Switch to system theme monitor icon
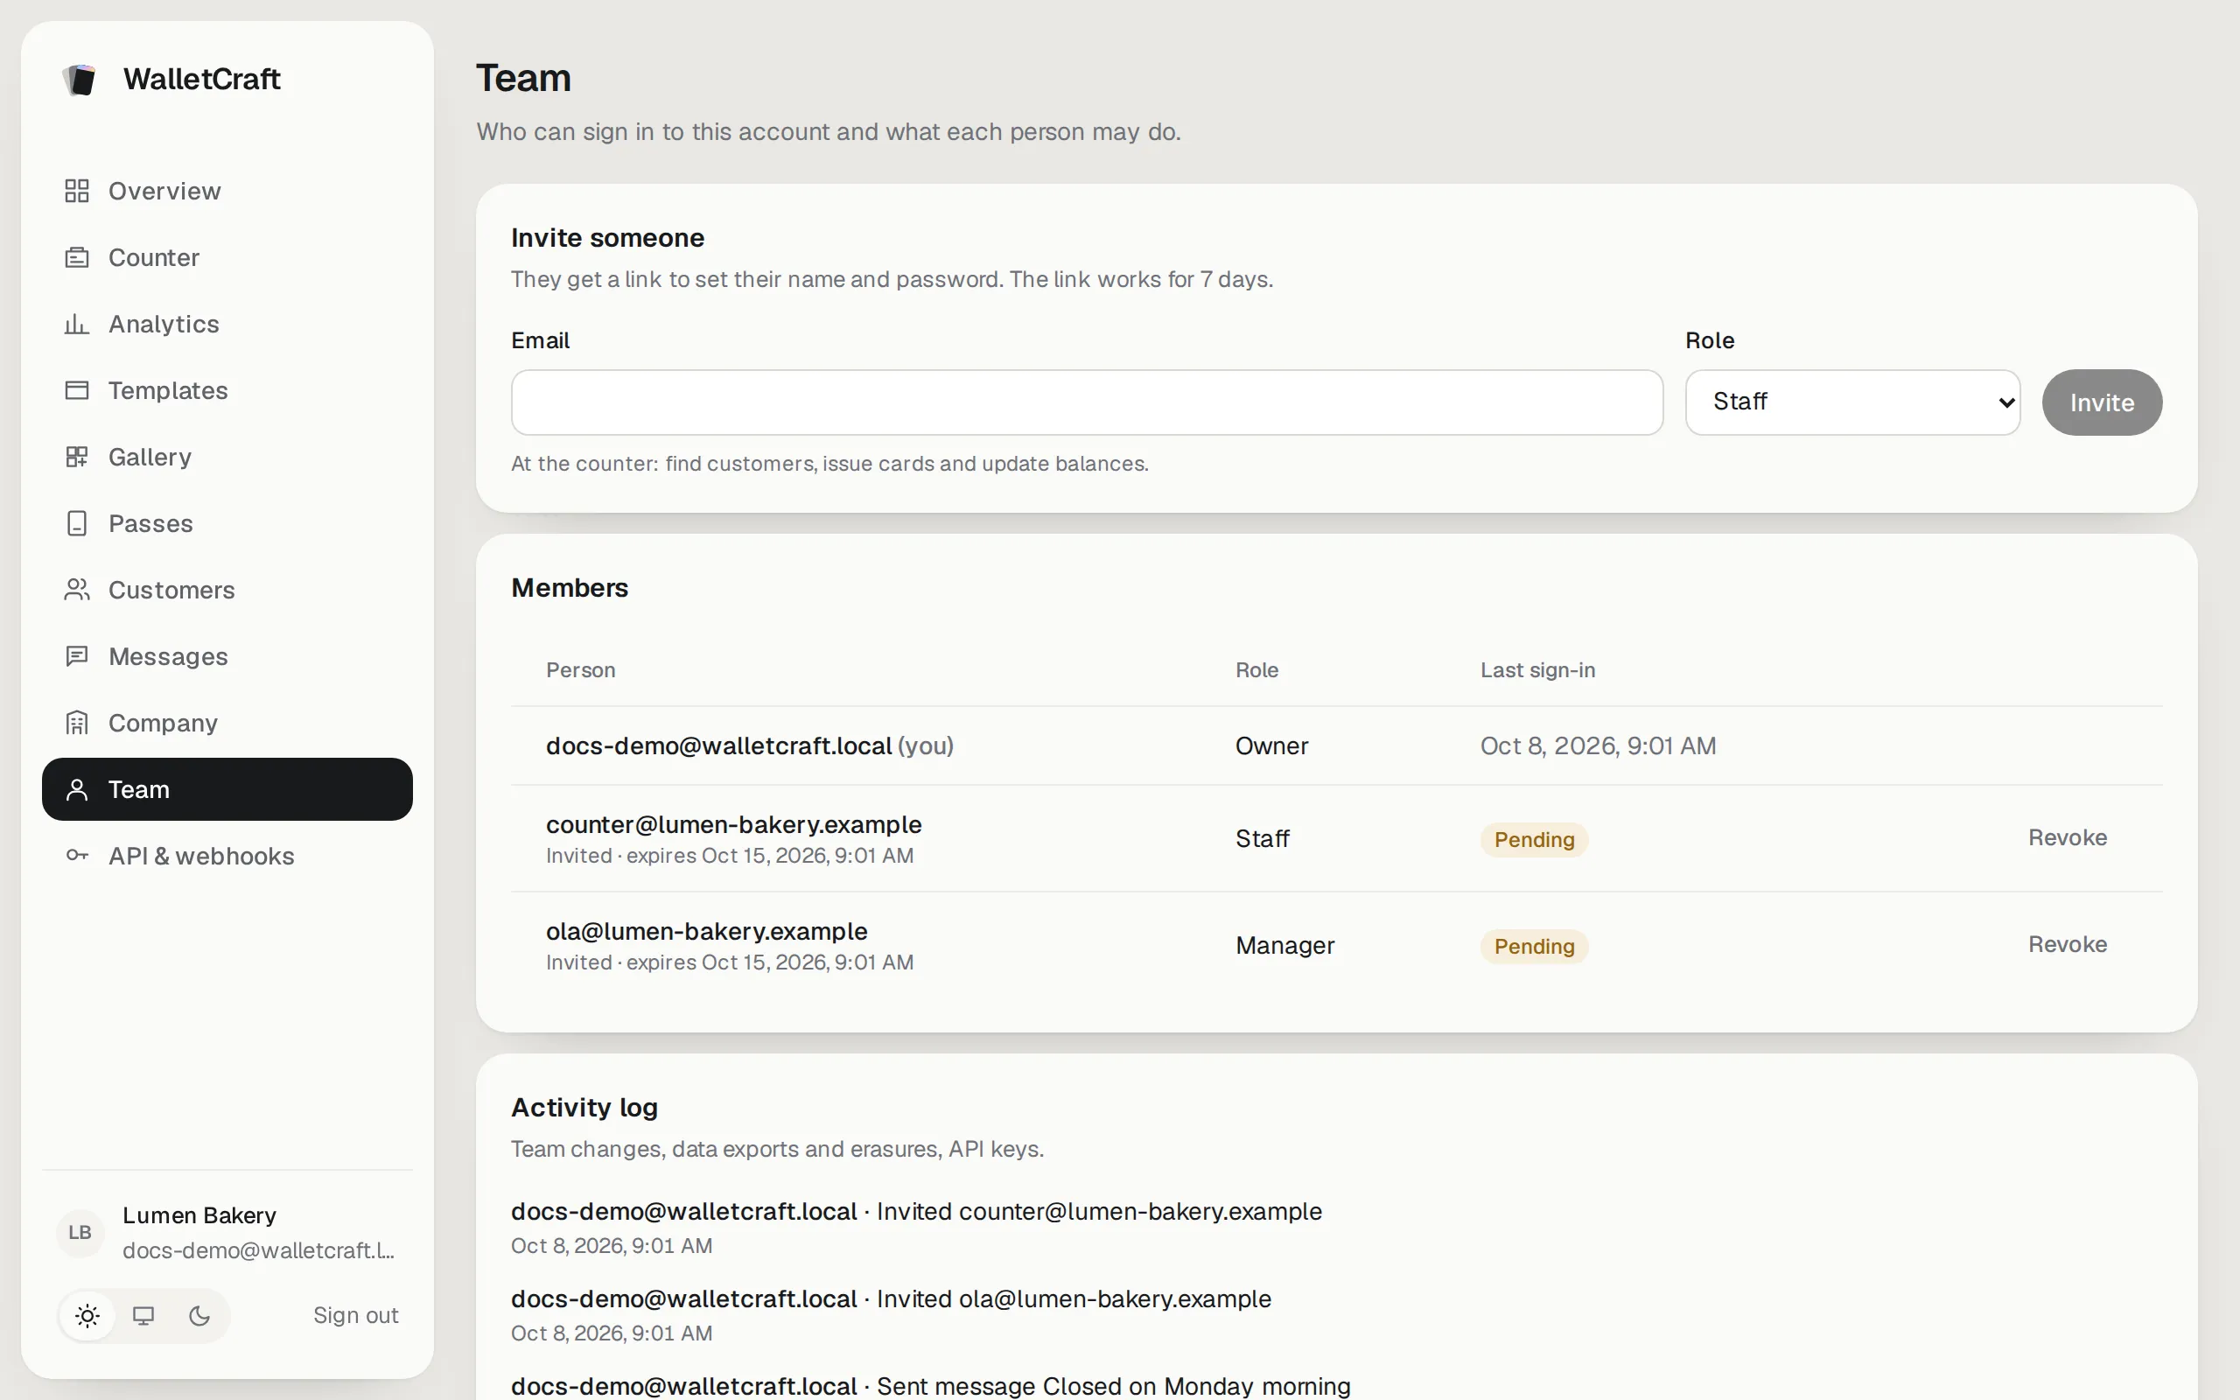This screenshot has width=2240, height=1400. point(143,1316)
